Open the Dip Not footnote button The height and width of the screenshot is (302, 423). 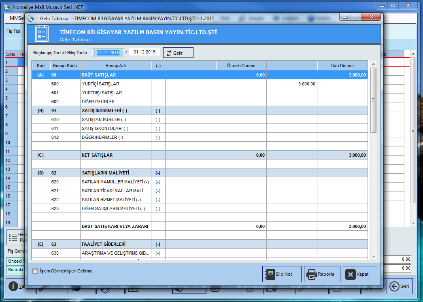coord(282,274)
